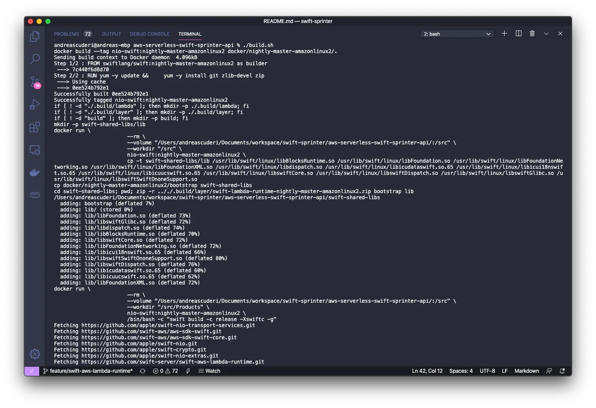Click the lightning bolt status bar icon
Image resolution: width=596 pixels, height=408 pixels.
(x=188, y=371)
